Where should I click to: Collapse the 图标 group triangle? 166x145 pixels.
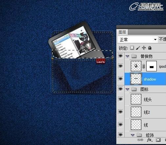click(x=128, y=89)
